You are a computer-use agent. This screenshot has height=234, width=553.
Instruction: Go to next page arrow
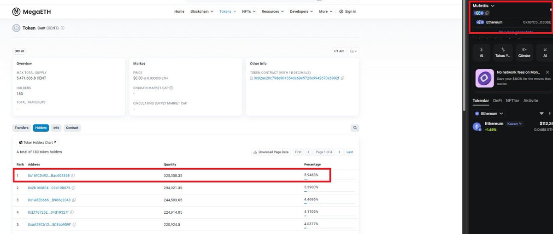click(x=340, y=152)
